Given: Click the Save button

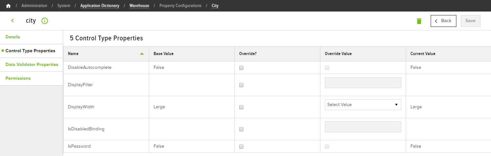Looking at the screenshot, I should click(x=470, y=21).
